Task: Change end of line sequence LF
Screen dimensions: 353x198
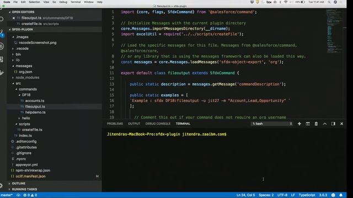Action: point(293,195)
